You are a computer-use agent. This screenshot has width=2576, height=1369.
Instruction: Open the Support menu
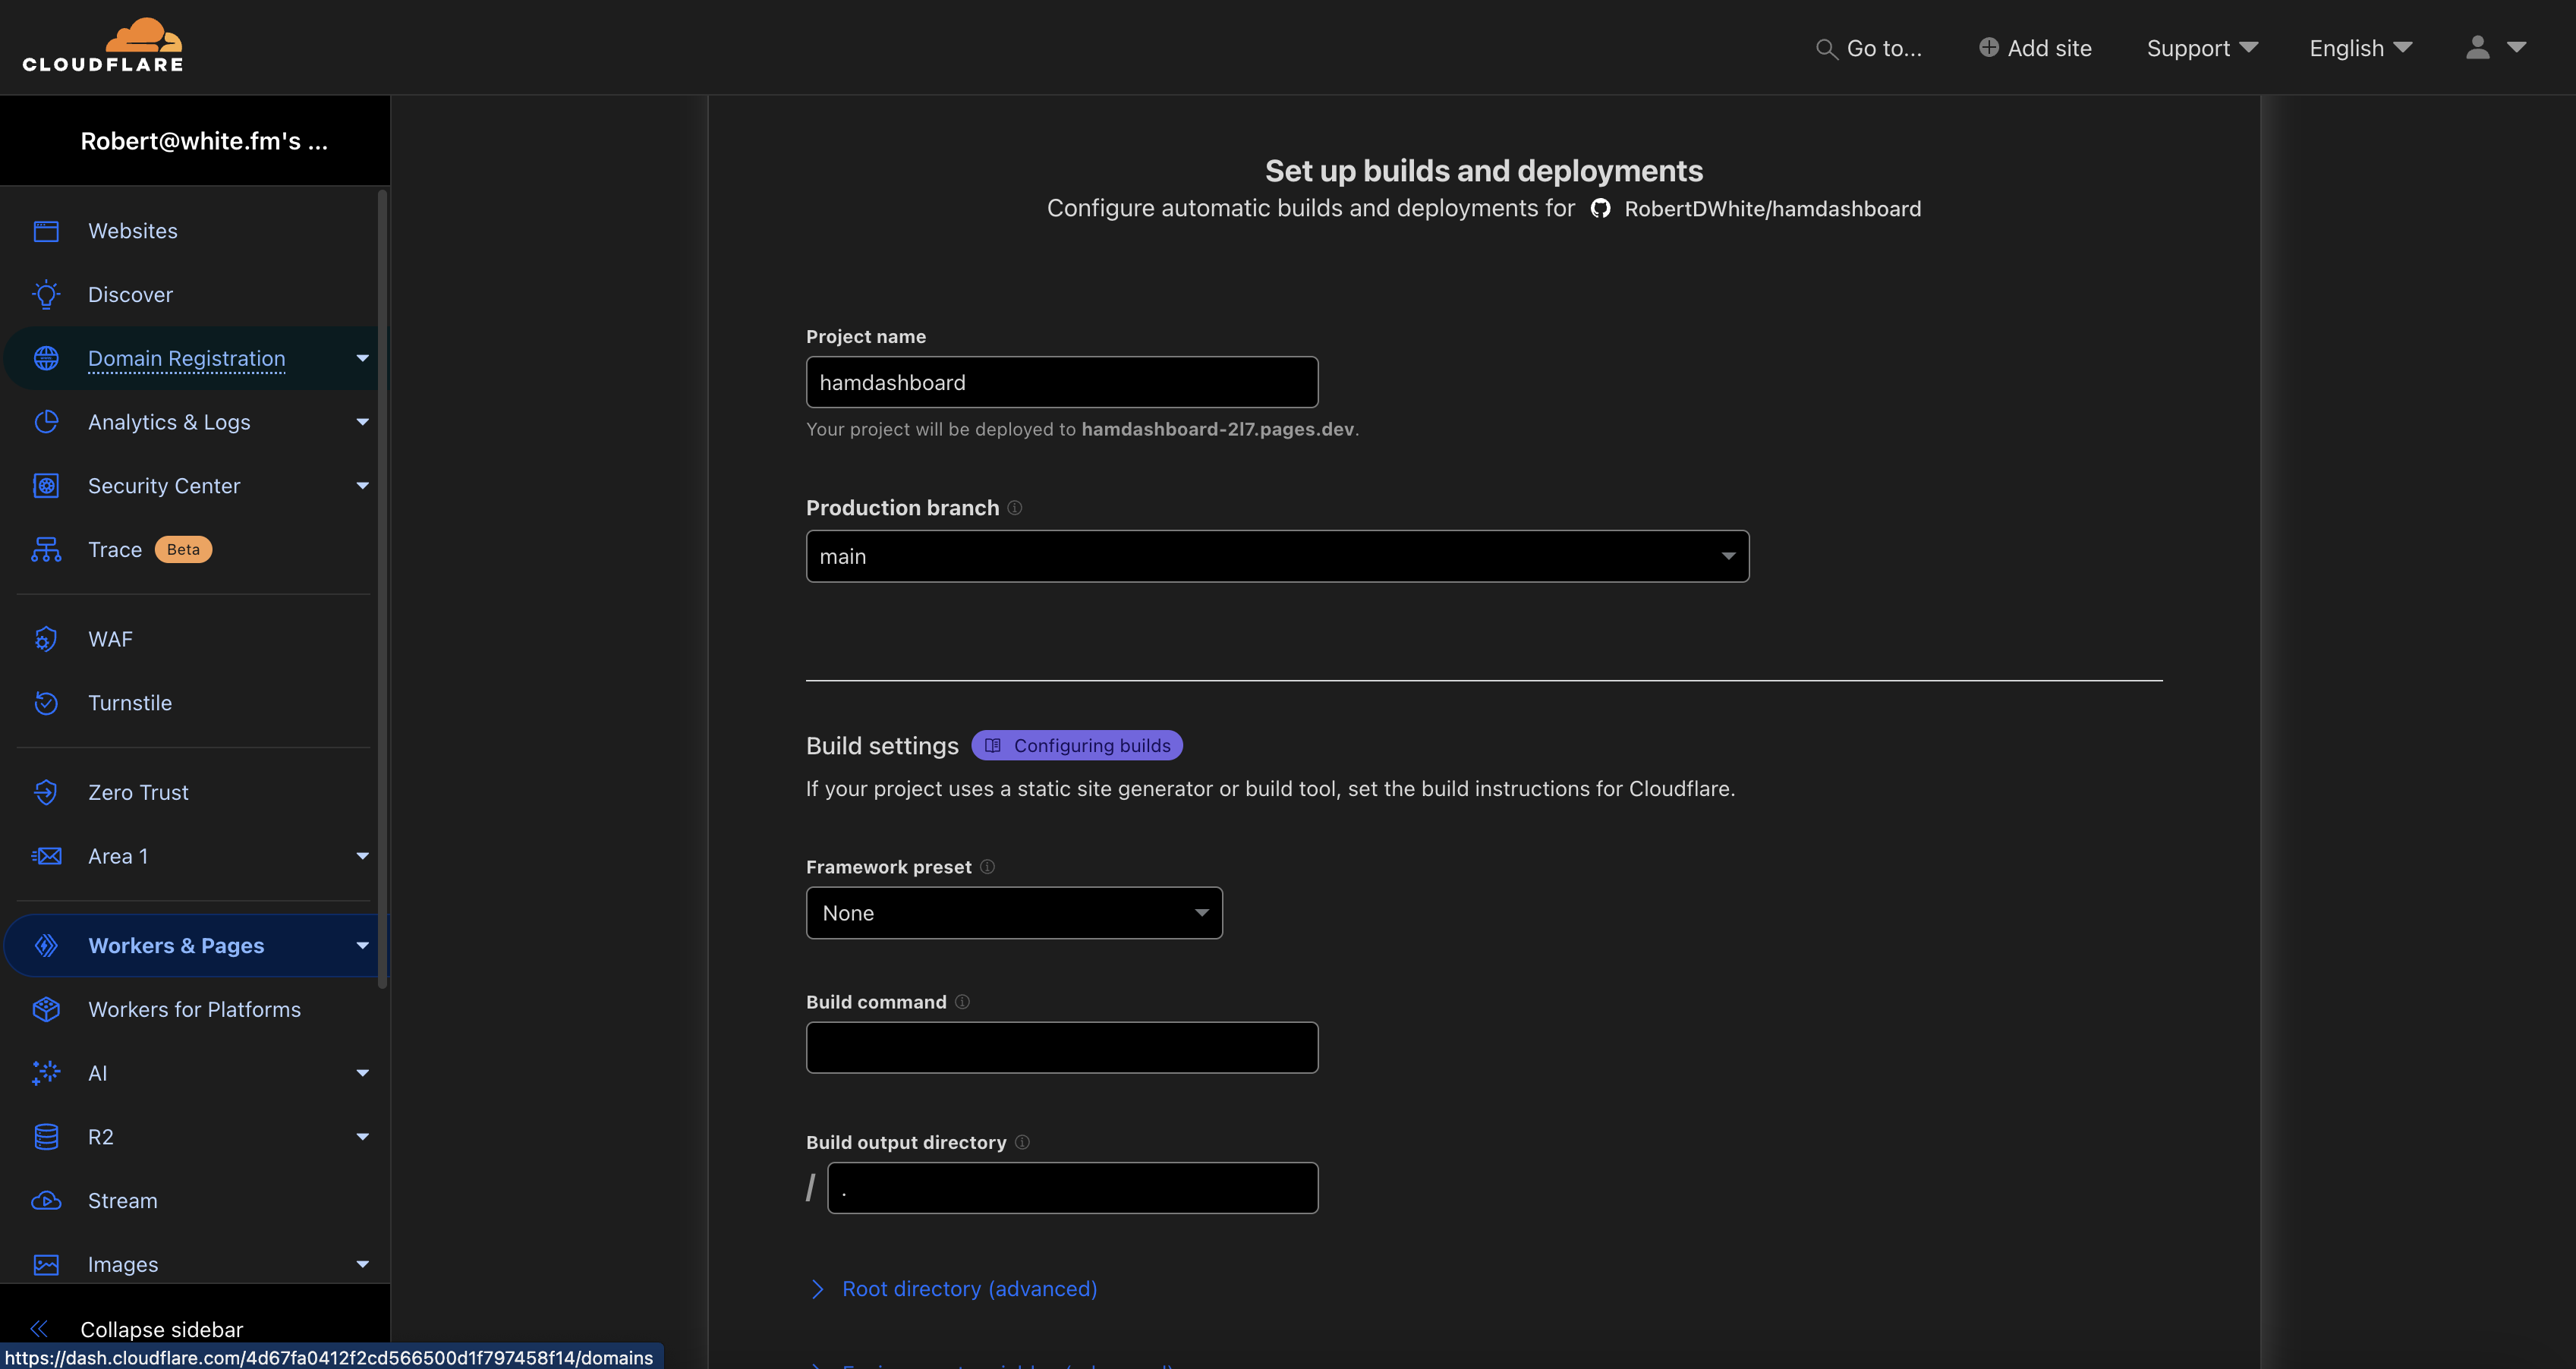pyautogui.click(x=2202, y=48)
